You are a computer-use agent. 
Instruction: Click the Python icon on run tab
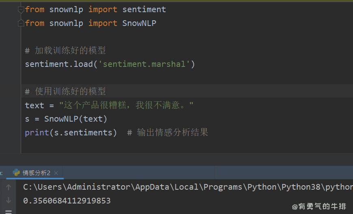[17, 173]
